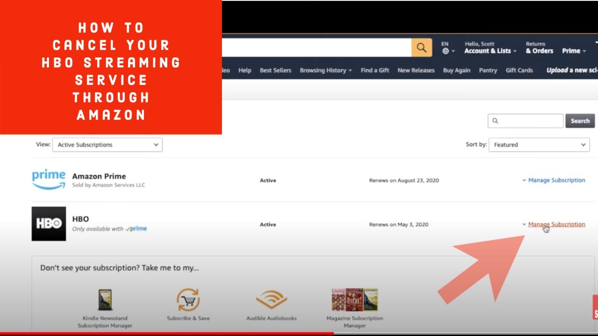Viewport: 598px width, 336px height.
Task: Open Magazine Subscription Manager cover image
Action: coord(355,300)
